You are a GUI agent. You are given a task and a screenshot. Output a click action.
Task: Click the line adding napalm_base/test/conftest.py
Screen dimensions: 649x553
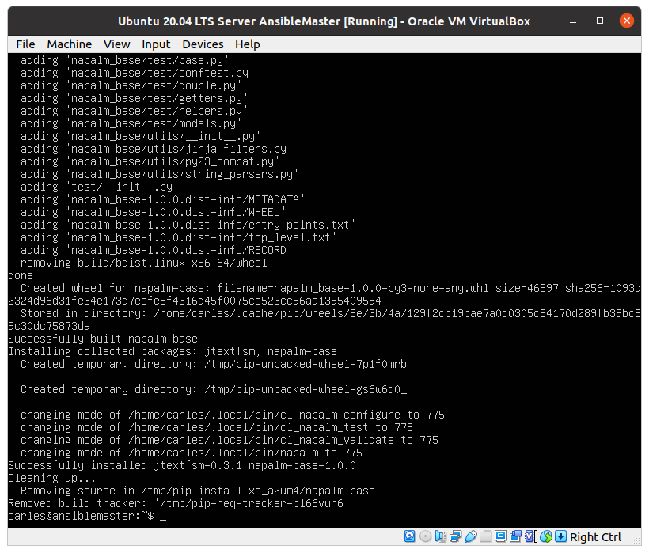coord(138,74)
